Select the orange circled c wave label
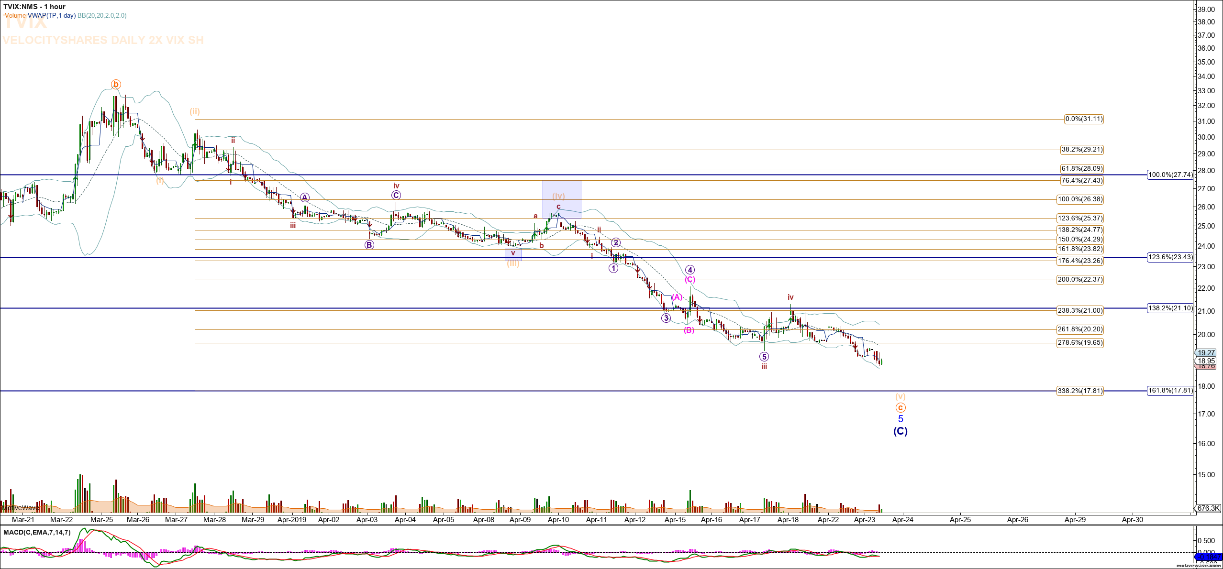Viewport: 1223px width, 569px height. coord(900,408)
